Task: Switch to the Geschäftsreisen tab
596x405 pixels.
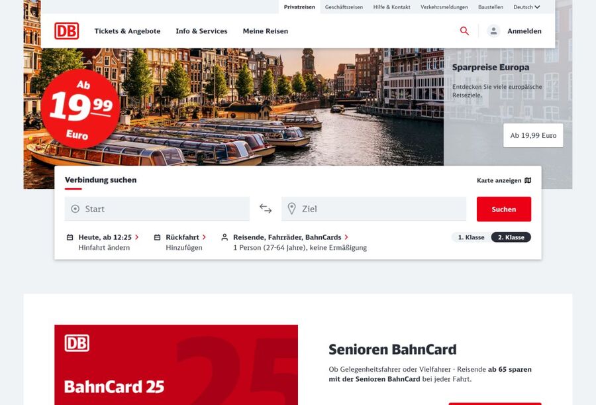Action: 344,7
